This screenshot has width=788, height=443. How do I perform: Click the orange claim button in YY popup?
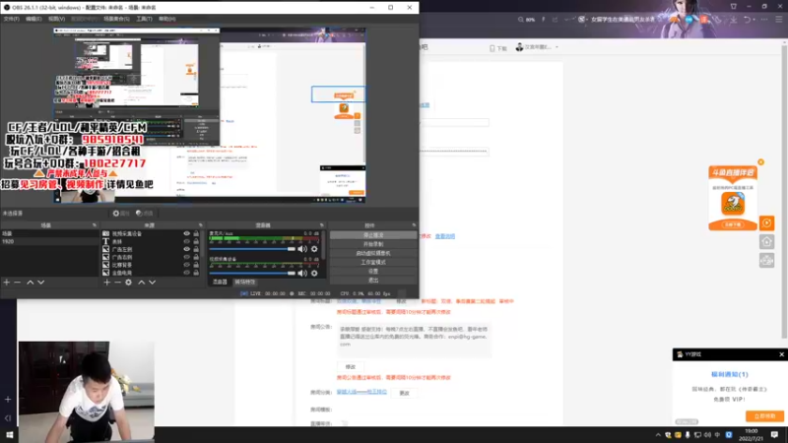click(x=764, y=415)
